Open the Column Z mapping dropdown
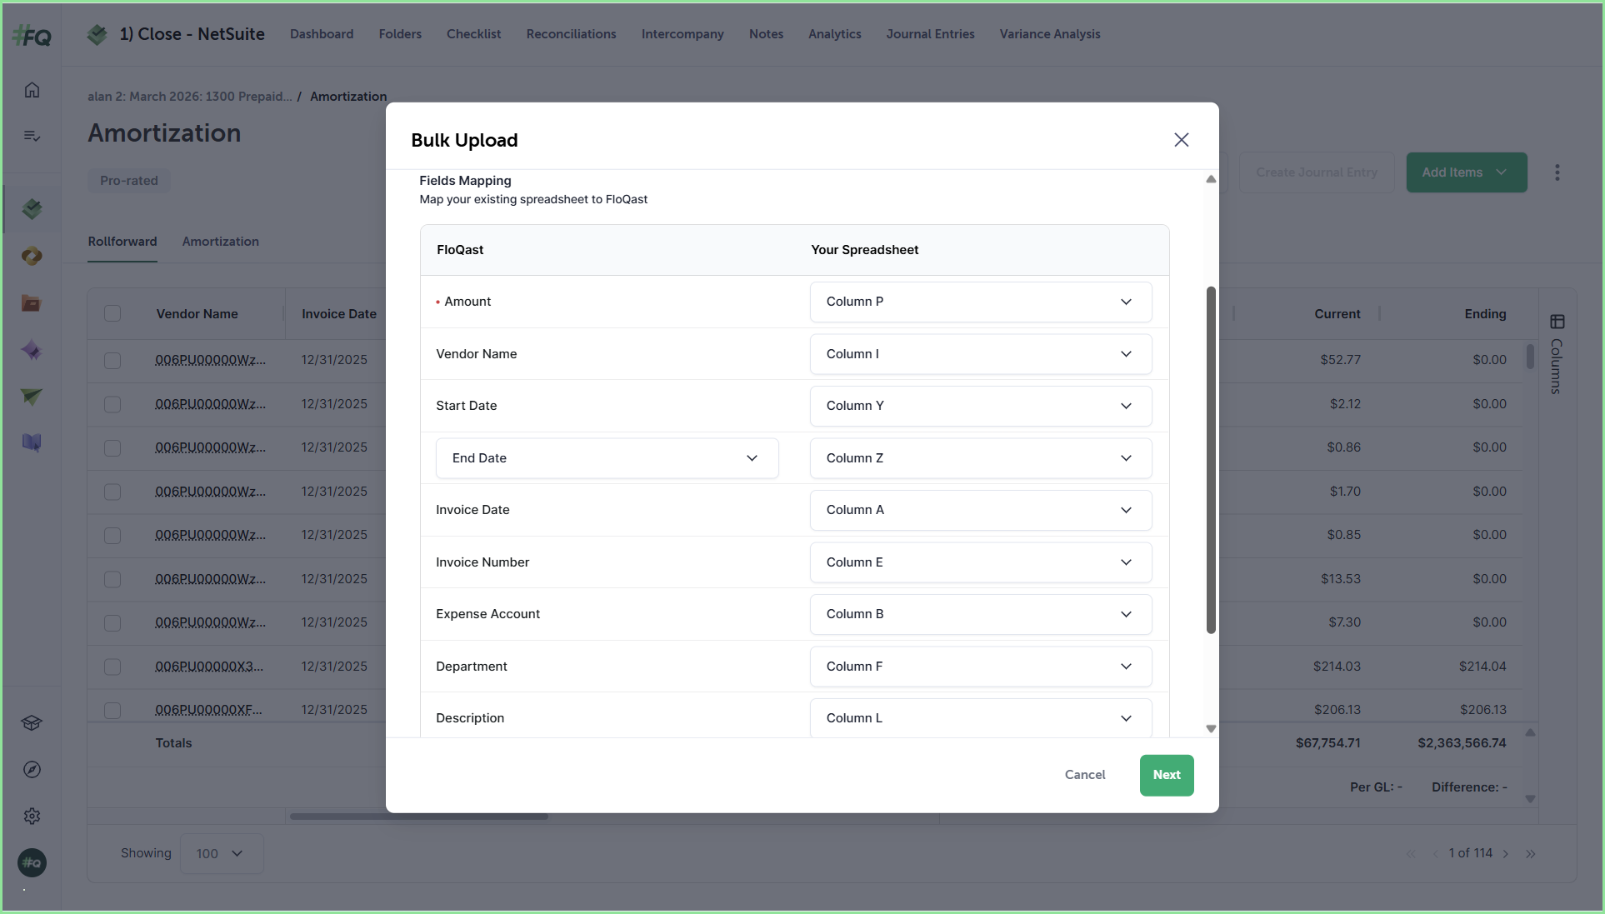The height and width of the screenshot is (914, 1605). [x=981, y=458]
